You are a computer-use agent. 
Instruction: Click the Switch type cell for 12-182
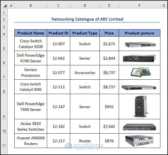click(x=85, y=126)
